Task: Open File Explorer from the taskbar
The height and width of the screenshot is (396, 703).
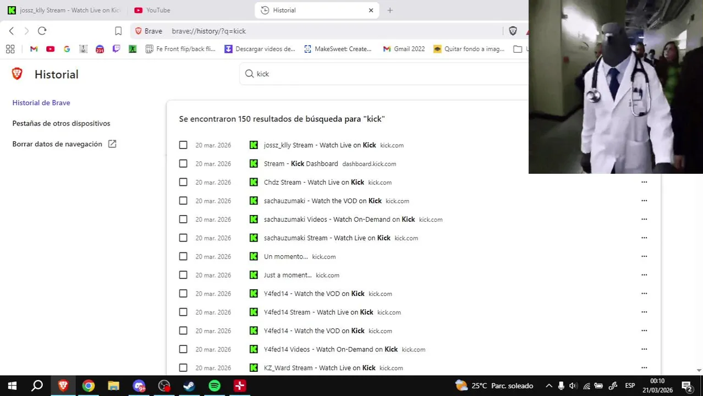Action: click(113, 386)
